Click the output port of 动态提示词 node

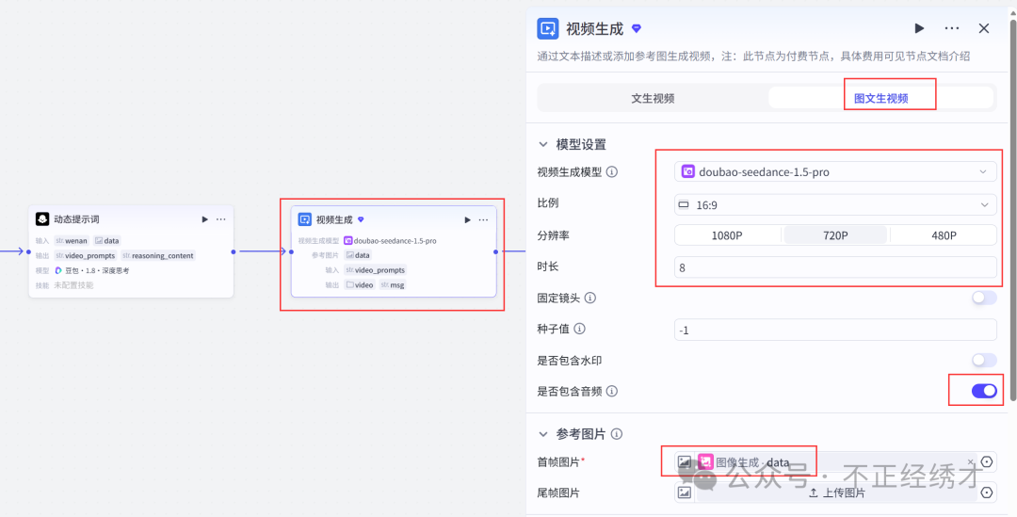234,251
